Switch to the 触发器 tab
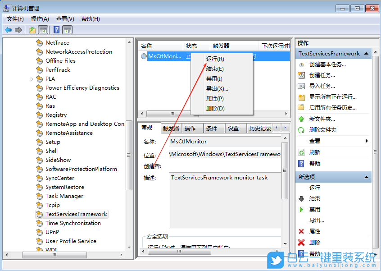381x271 pixels. (x=171, y=128)
